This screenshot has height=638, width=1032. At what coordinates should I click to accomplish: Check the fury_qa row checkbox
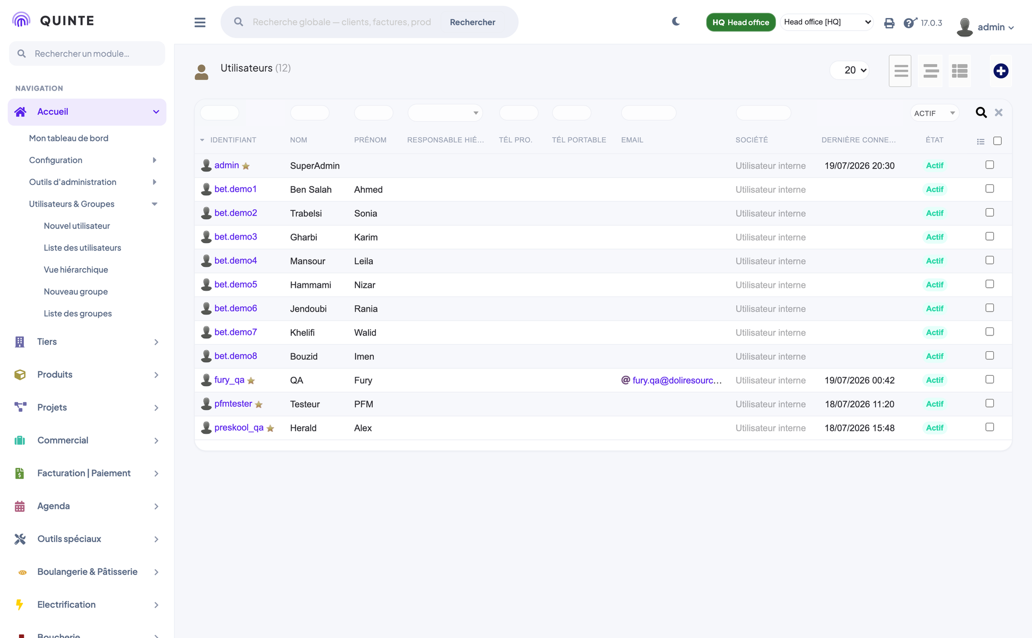pyautogui.click(x=990, y=379)
